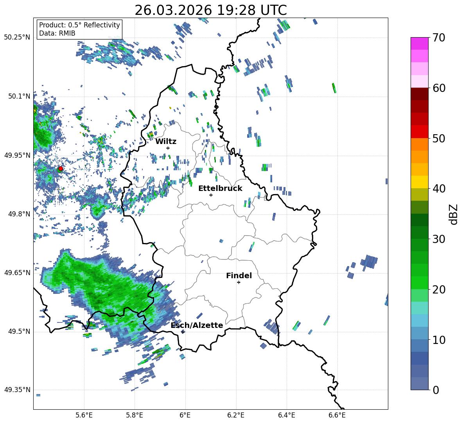Click the 49.35°N latitude label
The height and width of the screenshot is (423, 463).
(x=17, y=390)
